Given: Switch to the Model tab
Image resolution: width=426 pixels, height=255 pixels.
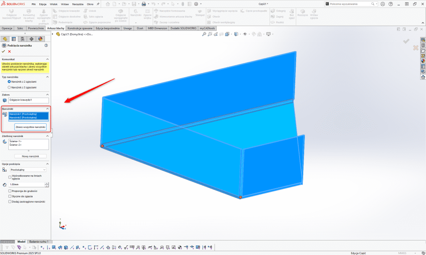Looking at the screenshot, I should (21, 241).
